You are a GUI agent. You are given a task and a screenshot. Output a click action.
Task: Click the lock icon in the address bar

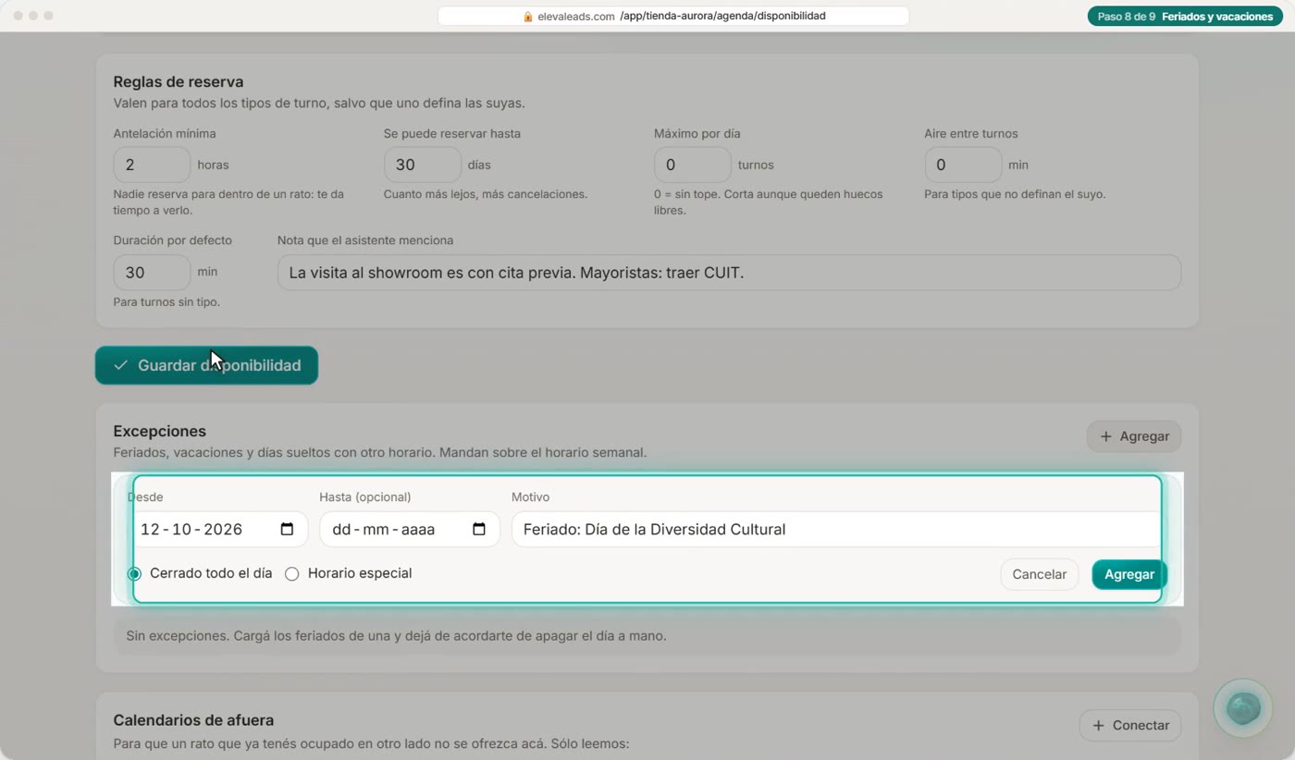click(x=528, y=17)
